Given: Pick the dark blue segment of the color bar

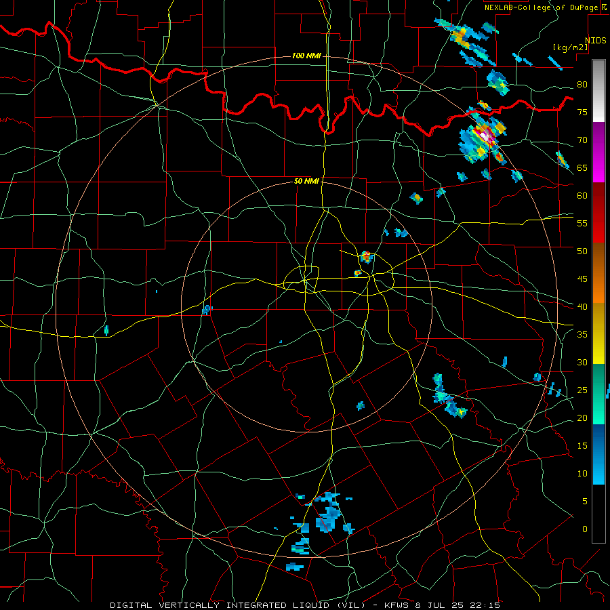Looking at the screenshot, I should point(598,439).
